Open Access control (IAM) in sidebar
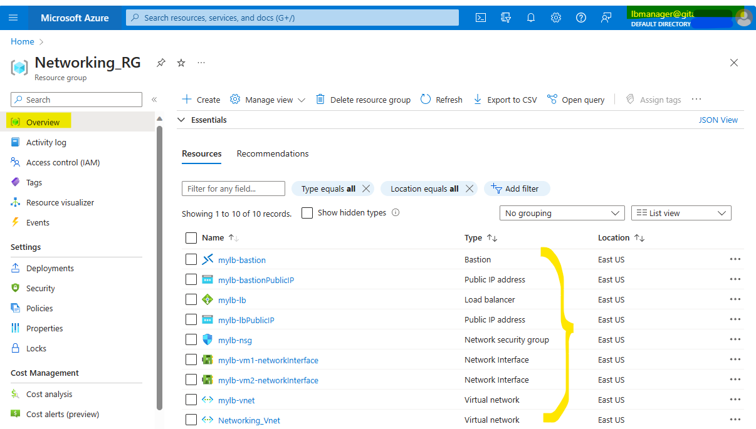Viewport: 756px width, 429px height. [63, 162]
